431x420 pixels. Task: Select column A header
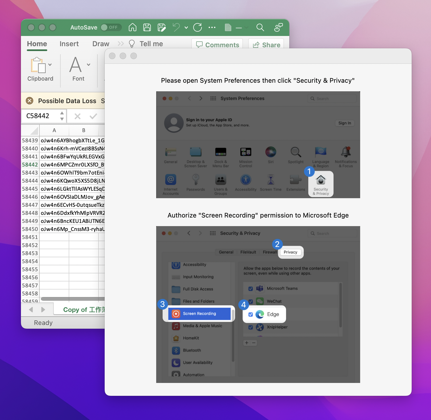54,131
